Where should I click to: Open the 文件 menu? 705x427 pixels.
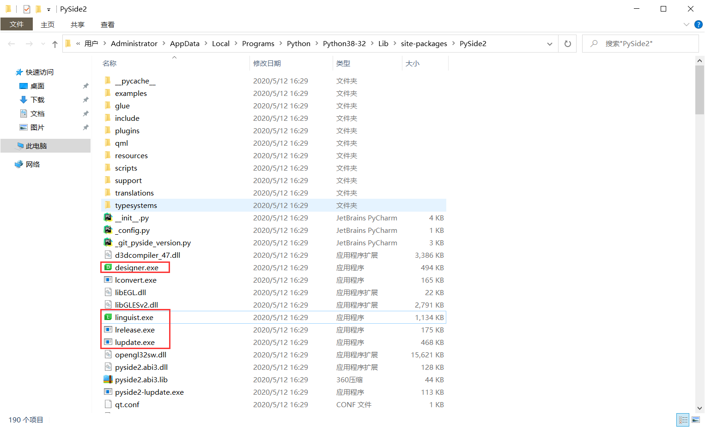(17, 24)
